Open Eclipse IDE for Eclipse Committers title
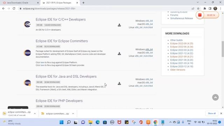Image resolution: width=224 pixels, height=126 pixels. pyautogui.click(x=62, y=41)
